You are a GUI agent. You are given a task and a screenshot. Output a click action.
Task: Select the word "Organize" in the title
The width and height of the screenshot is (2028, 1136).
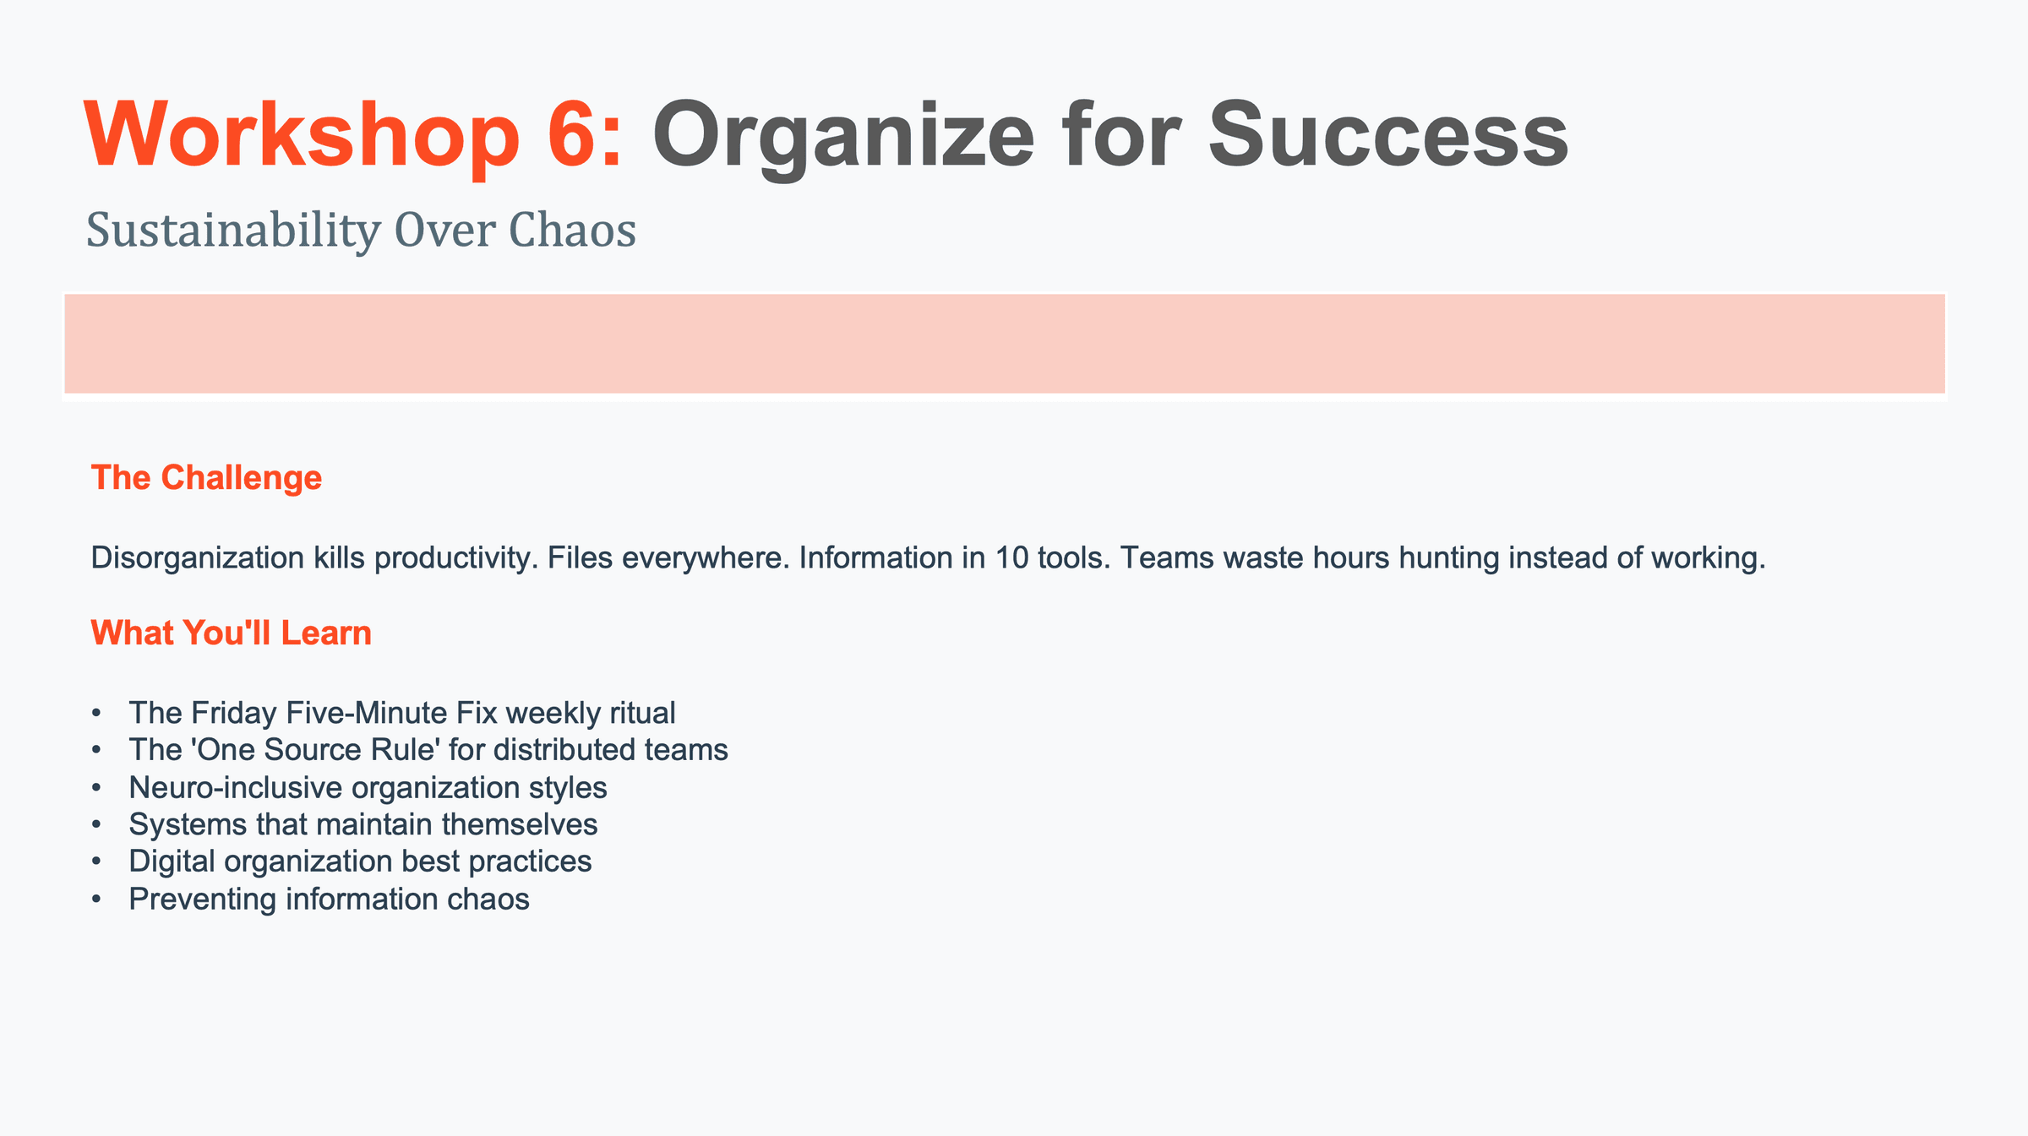(843, 137)
